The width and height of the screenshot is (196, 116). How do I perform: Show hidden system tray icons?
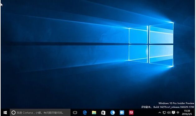160,113
